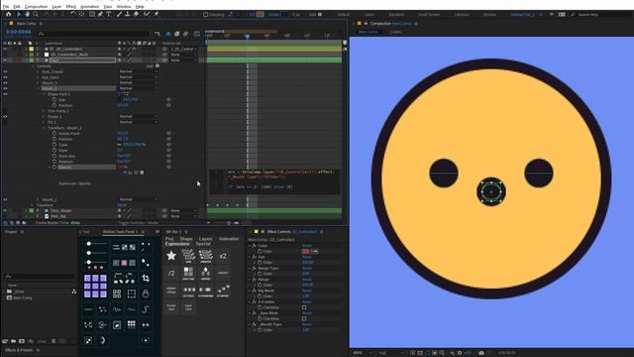Screen dimensions: 634x357
Task: Toggle visibility of the Face layer
Action: 5,59
